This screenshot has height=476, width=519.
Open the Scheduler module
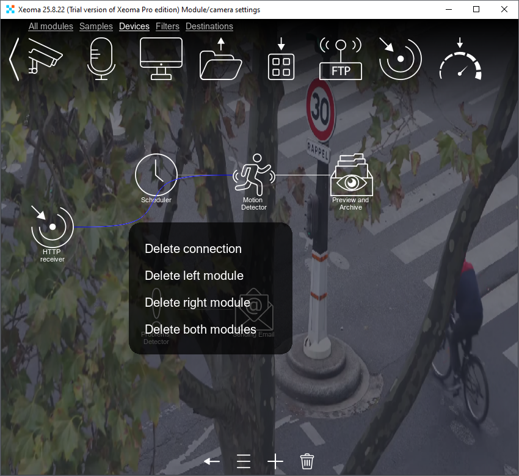tap(156, 175)
